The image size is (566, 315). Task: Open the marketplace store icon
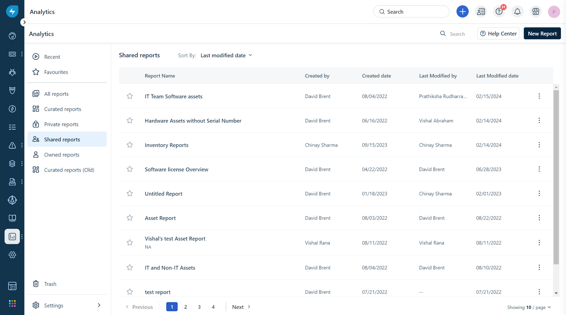pos(536,12)
